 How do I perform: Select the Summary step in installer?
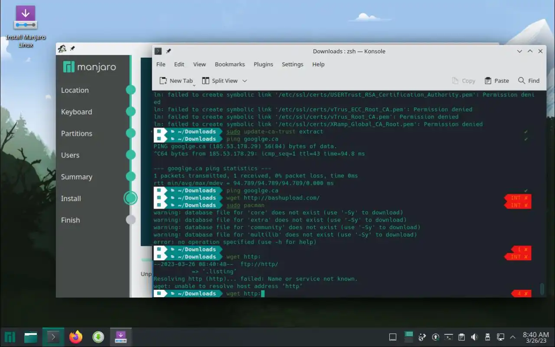point(76,177)
